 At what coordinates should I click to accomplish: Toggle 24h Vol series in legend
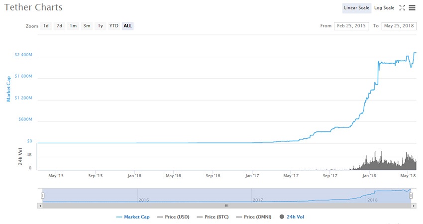(292, 217)
